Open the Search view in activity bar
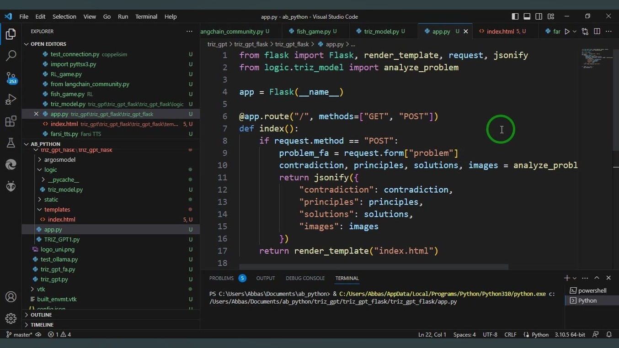 [11, 56]
